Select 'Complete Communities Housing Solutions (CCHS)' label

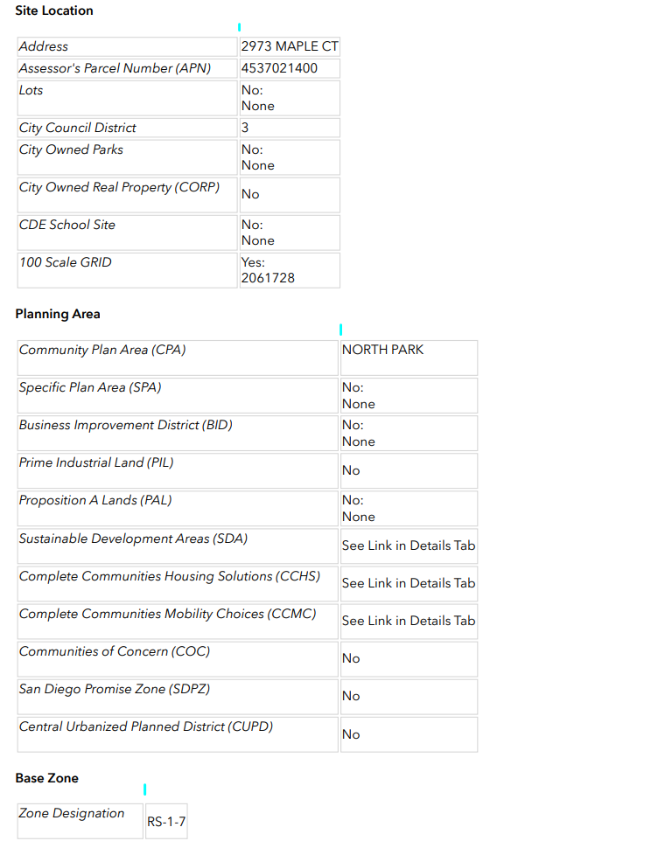(170, 576)
